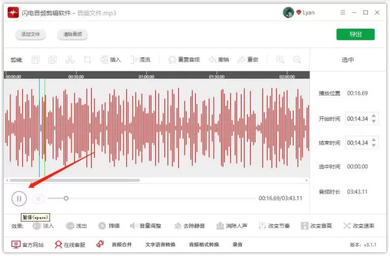The height and width of the screenshot is (256, 390).
Task: Click the 00:30.00 timeline ruler mark
Action: coord(76,77)
